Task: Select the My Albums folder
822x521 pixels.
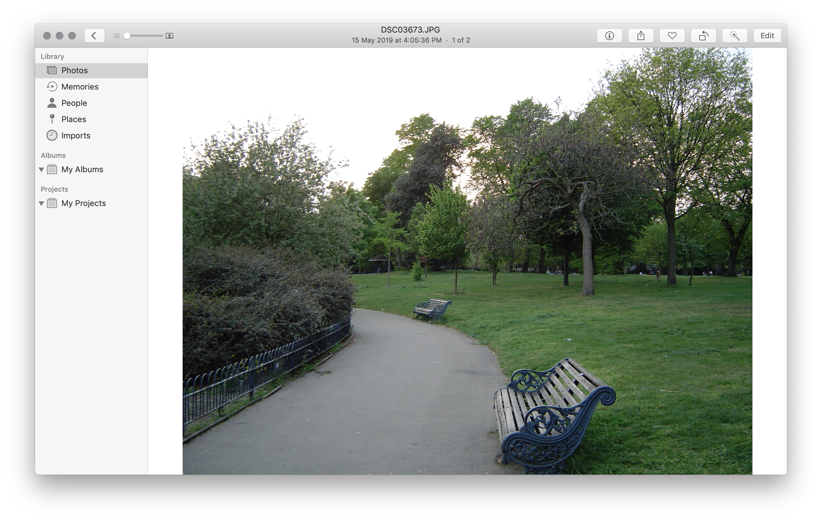Action: click(82, 170)
